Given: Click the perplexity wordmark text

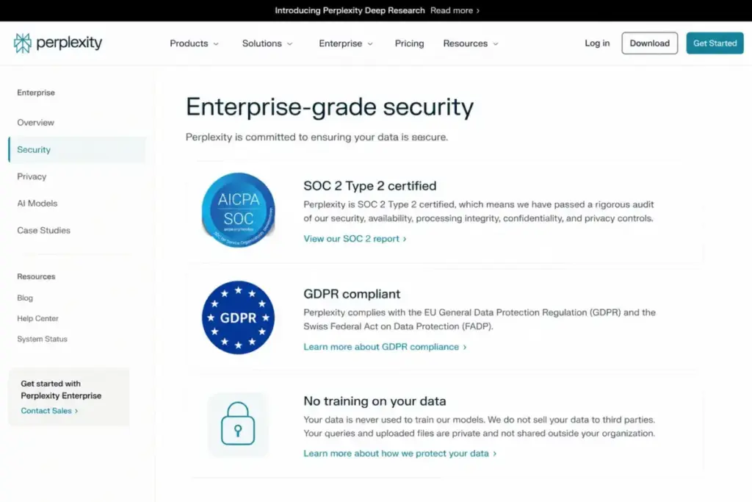Looking at the screenshot, I should click(x=69, y=43).
